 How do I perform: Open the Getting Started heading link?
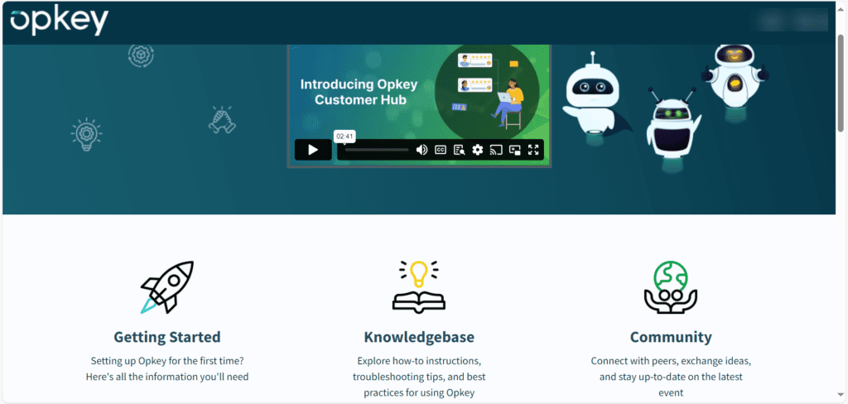[x=167, y=337]
